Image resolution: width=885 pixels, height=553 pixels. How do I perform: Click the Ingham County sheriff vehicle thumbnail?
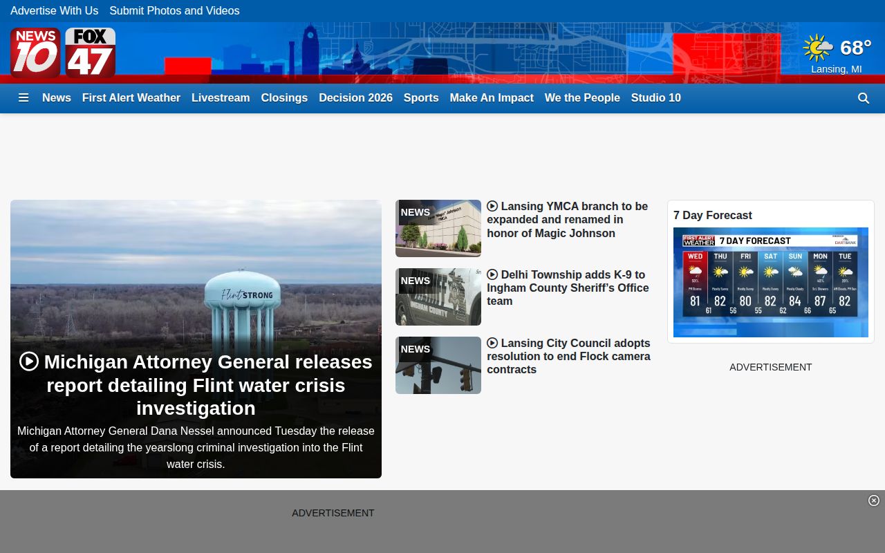438,297
